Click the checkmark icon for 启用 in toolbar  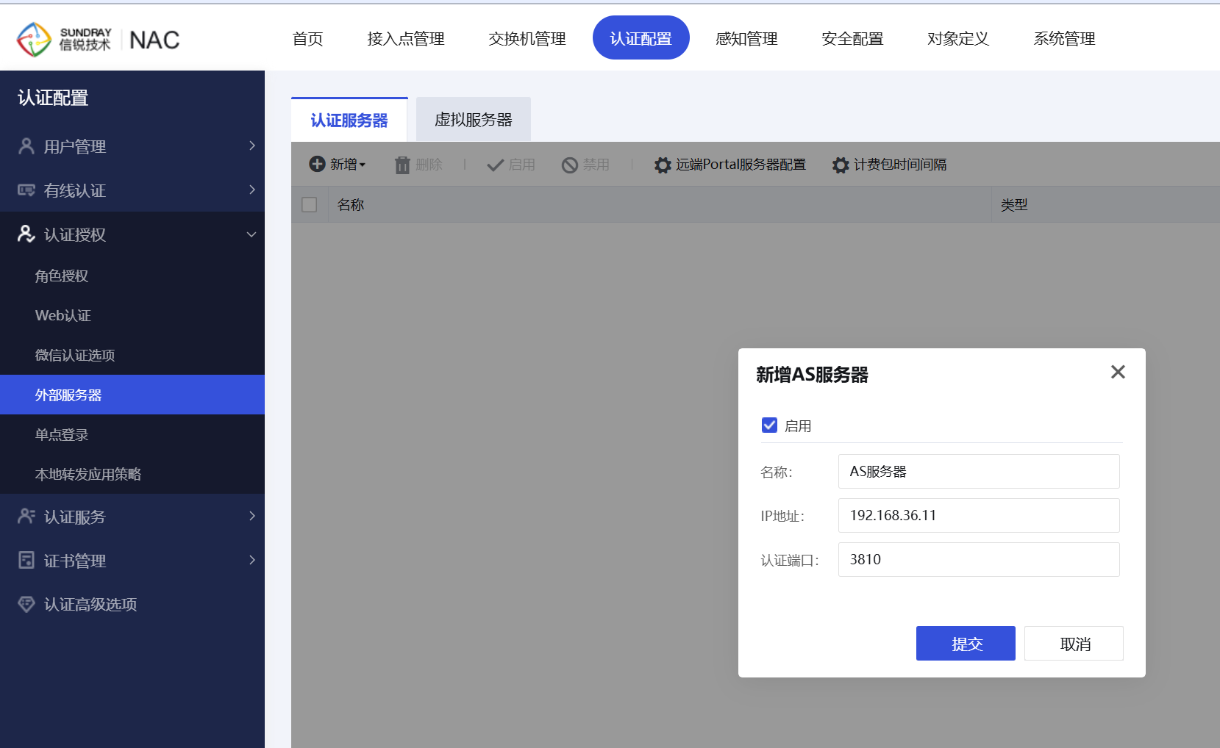point(496,165)
